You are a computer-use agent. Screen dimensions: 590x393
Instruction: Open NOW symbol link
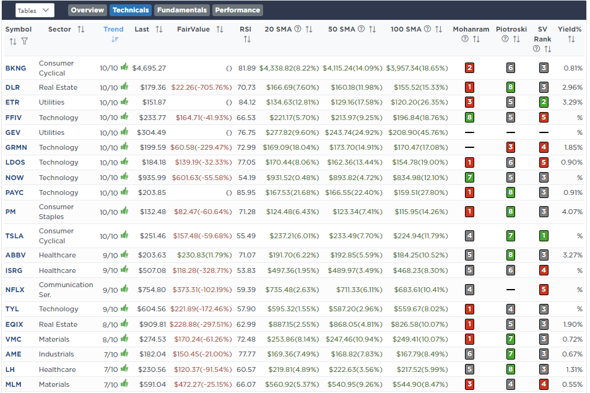[15, 178]
